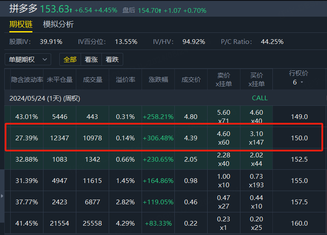Sort by 隐含波动率 column header
This screenshot has height=235, width=327.
[x=27, y=79]
